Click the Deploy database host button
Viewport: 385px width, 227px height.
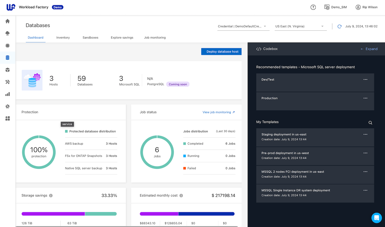pyautogui.click(x=221, y=51)
